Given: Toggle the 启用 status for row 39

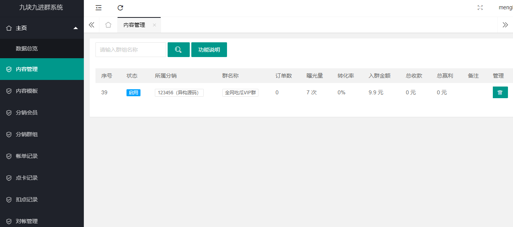Looking at the screenshot, I should 133,93.
